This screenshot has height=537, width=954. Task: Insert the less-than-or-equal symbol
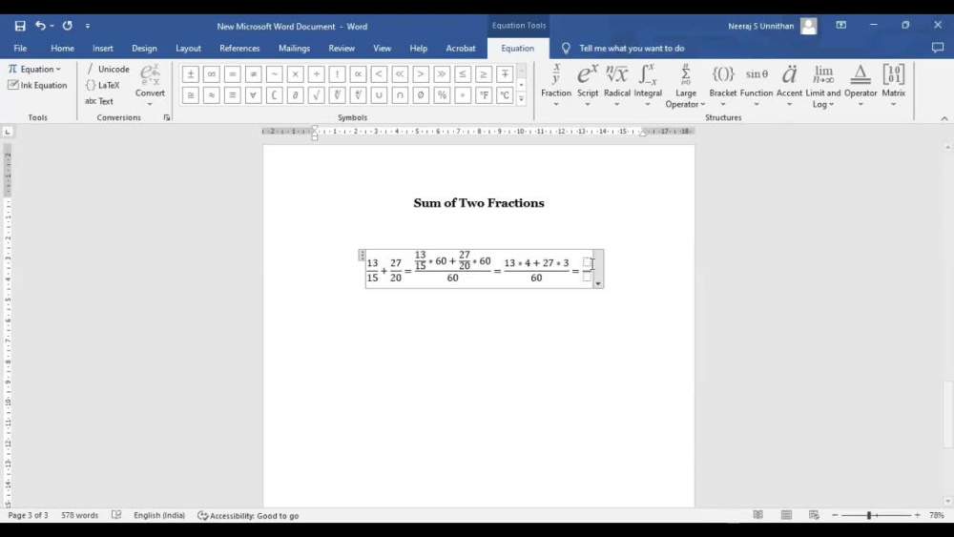click(463, 74)
